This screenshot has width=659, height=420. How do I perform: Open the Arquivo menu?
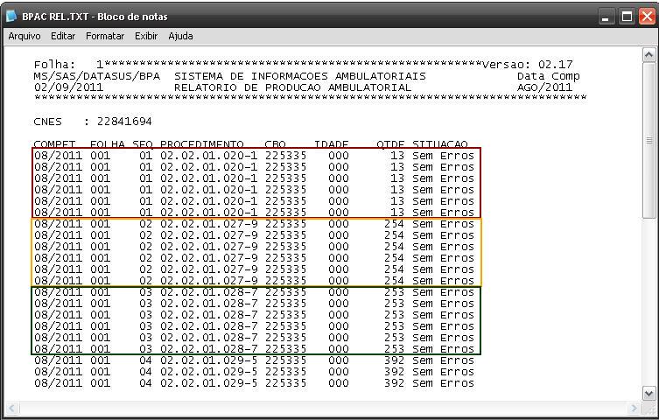pos(25,36)
